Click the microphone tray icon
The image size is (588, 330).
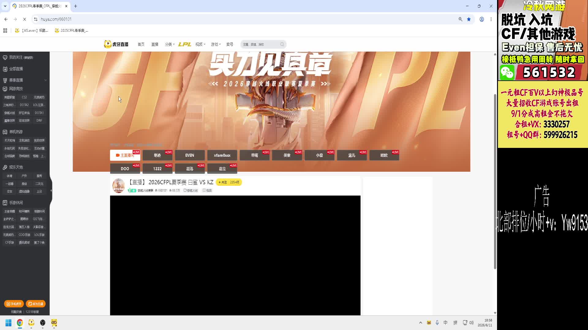click(437, 323)
